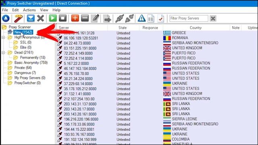Viewport: 258px width, 145px height.
Task: Click the Sri Lanka flag beside 203.143.28.17:8080
Action: (167, 109)
